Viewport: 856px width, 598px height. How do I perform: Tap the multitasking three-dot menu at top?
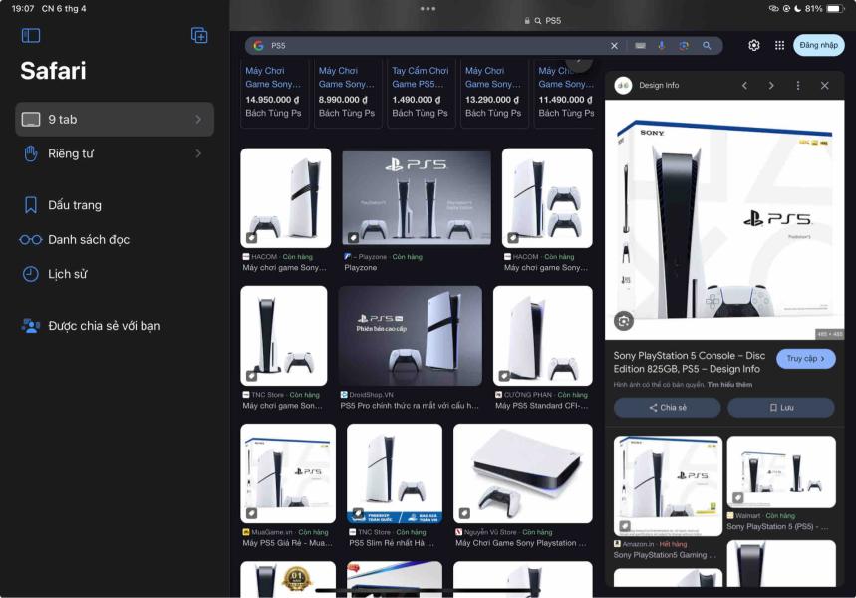pyautogui.click(x=428, y=9)
